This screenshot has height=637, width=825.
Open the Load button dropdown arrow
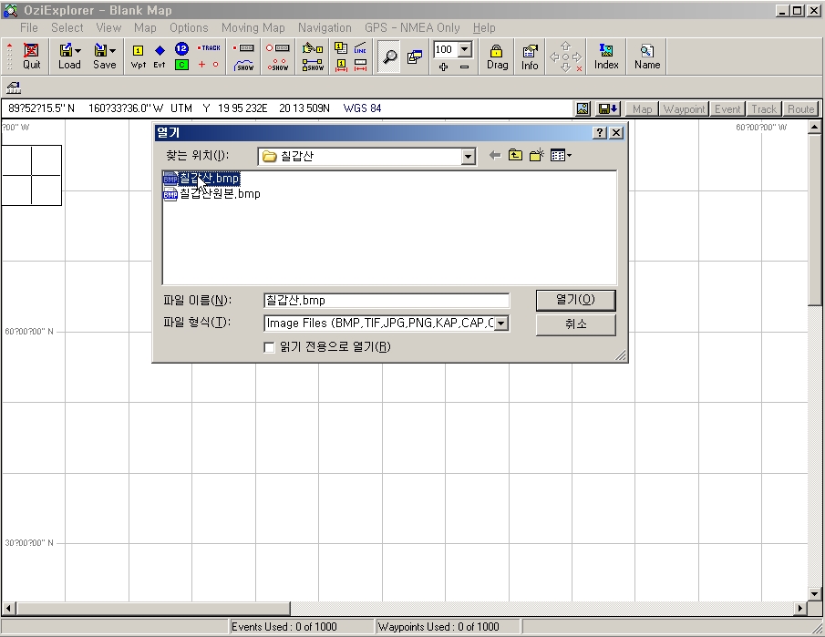(77, 50)
